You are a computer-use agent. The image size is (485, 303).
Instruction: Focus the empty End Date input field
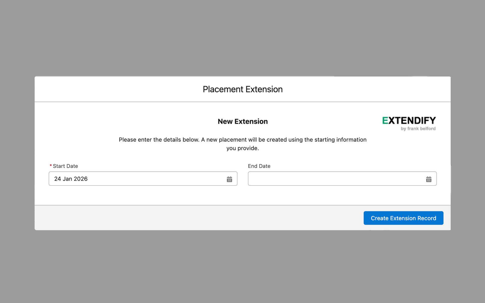pyautogui.click(x=336, y=179)
